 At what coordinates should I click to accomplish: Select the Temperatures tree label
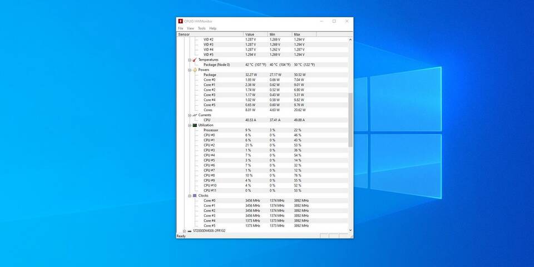point(208,60)
